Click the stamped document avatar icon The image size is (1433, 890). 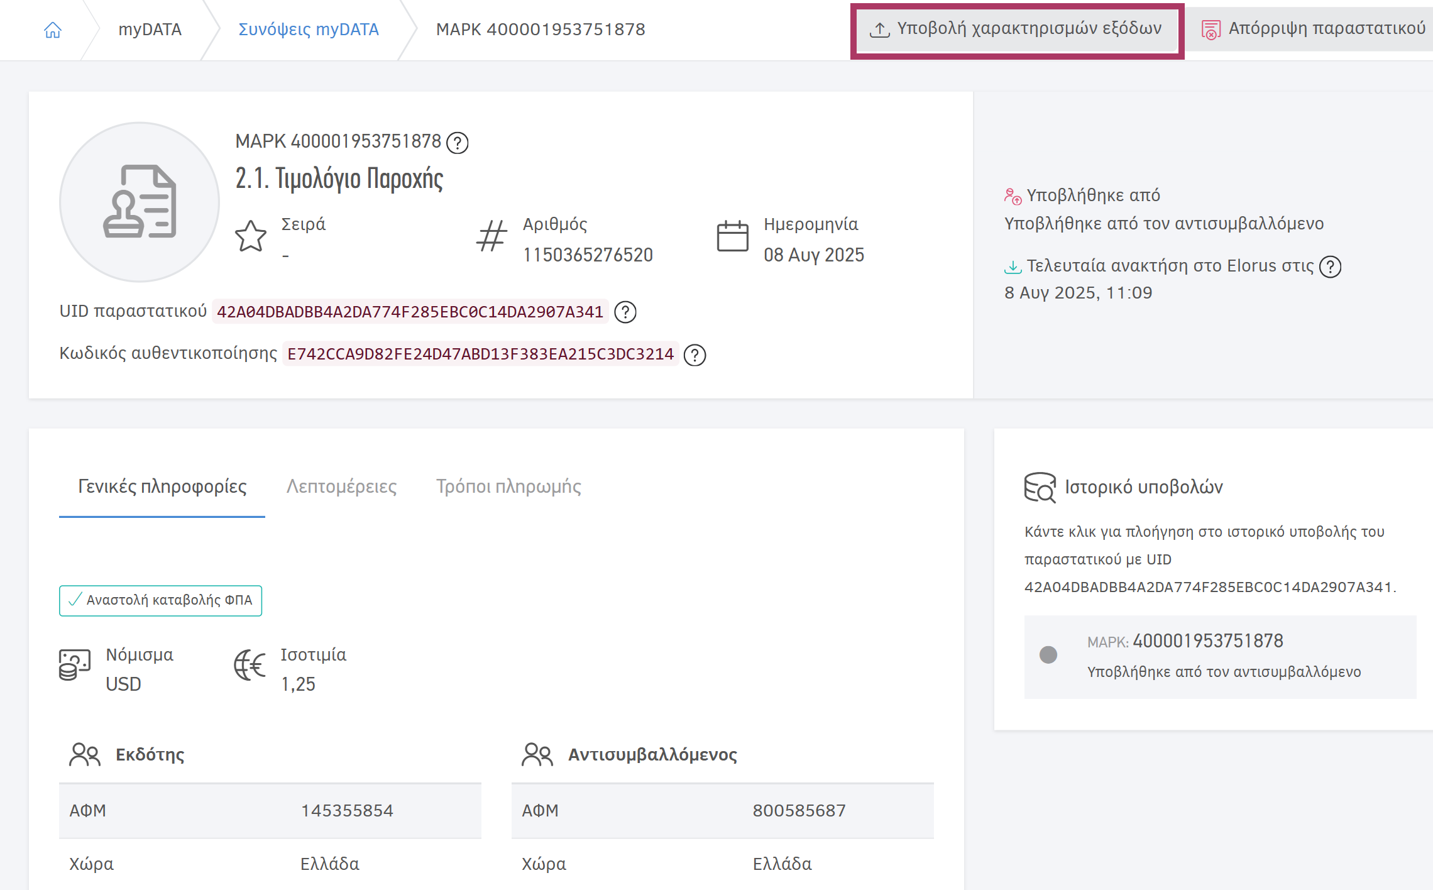click(x=140, y=202)
